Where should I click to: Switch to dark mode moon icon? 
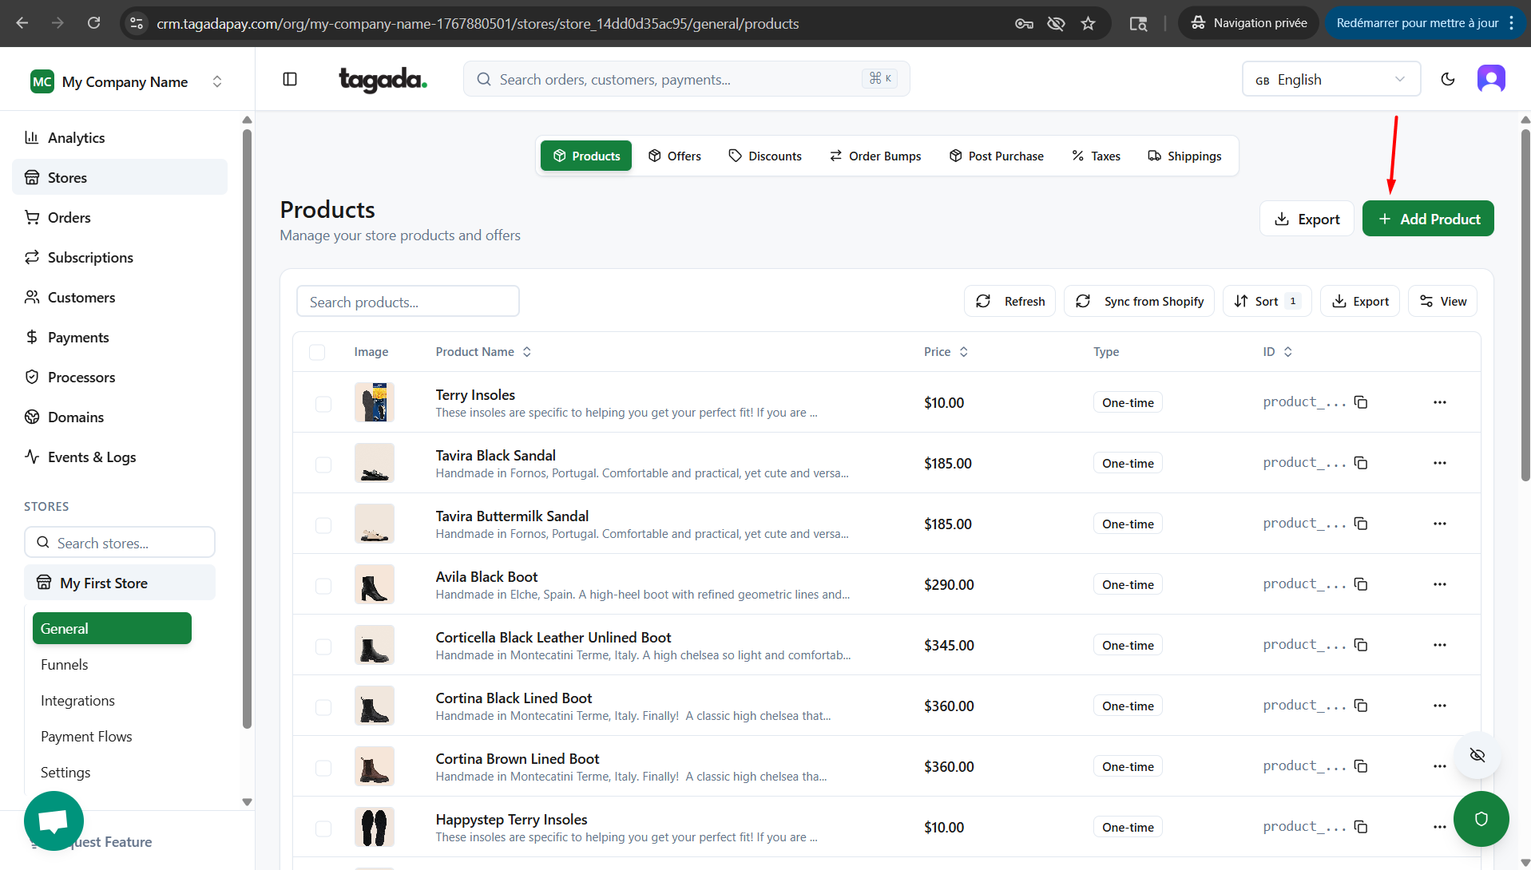(1447, 79)
